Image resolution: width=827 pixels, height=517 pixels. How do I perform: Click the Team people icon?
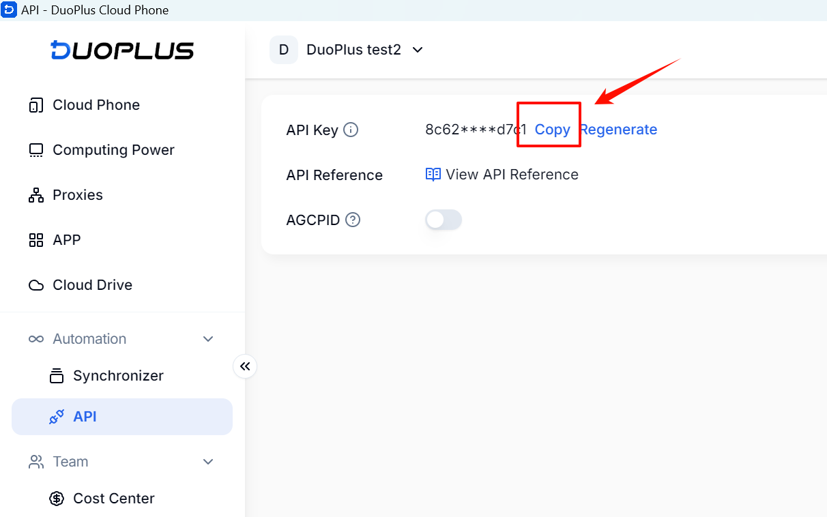pos(36,462)
